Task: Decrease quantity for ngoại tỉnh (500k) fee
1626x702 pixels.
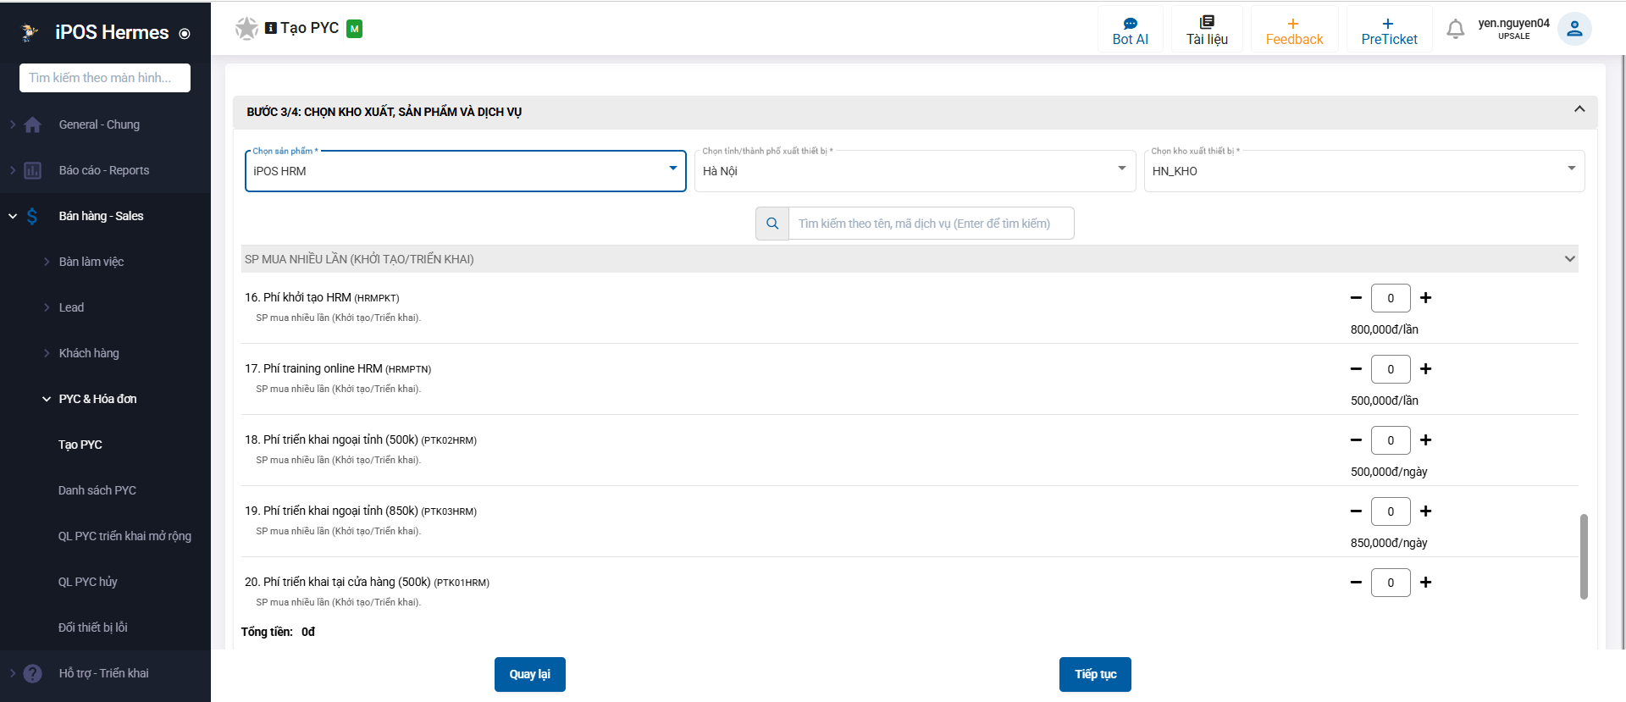Action: (x=1356, y=440)
